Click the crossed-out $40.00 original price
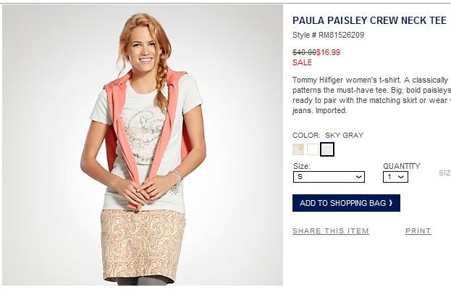The height and width of the screenshot is (290, 451). (304, 52)
